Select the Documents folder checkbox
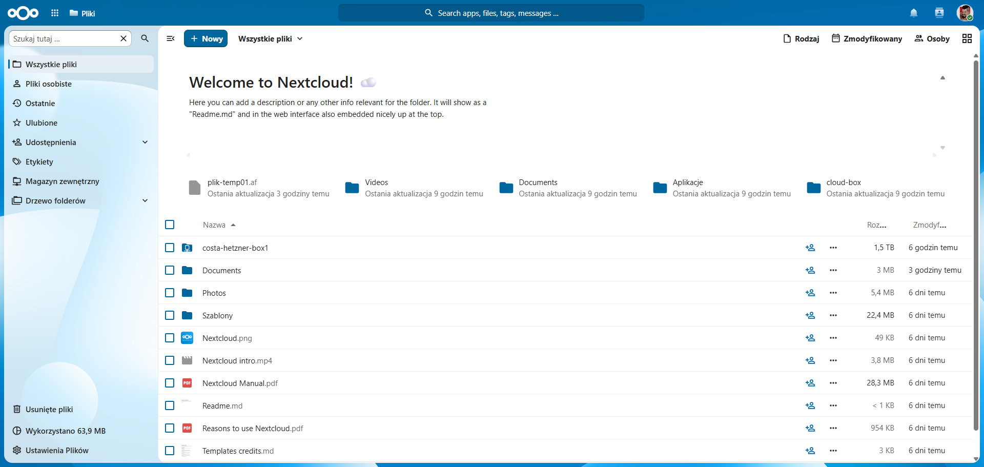Viewport: 984px width, 467px height. (170, 270)
